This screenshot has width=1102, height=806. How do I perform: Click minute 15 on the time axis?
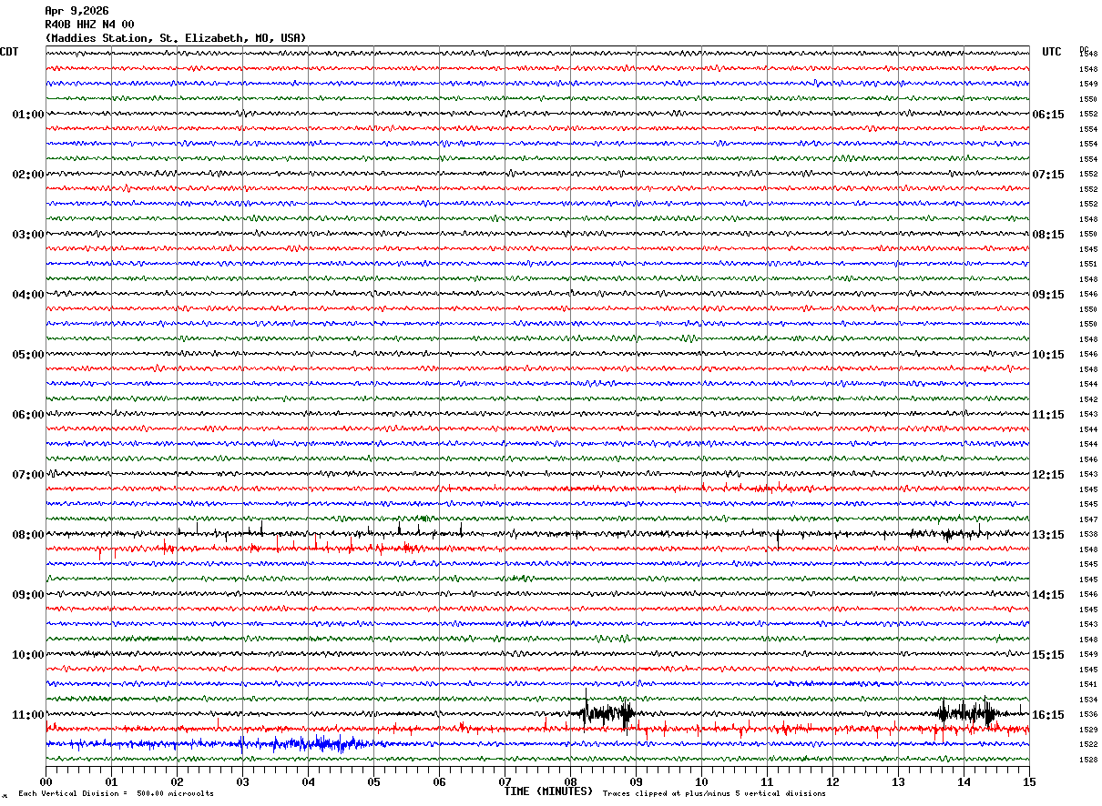[x=1029, y=781]
